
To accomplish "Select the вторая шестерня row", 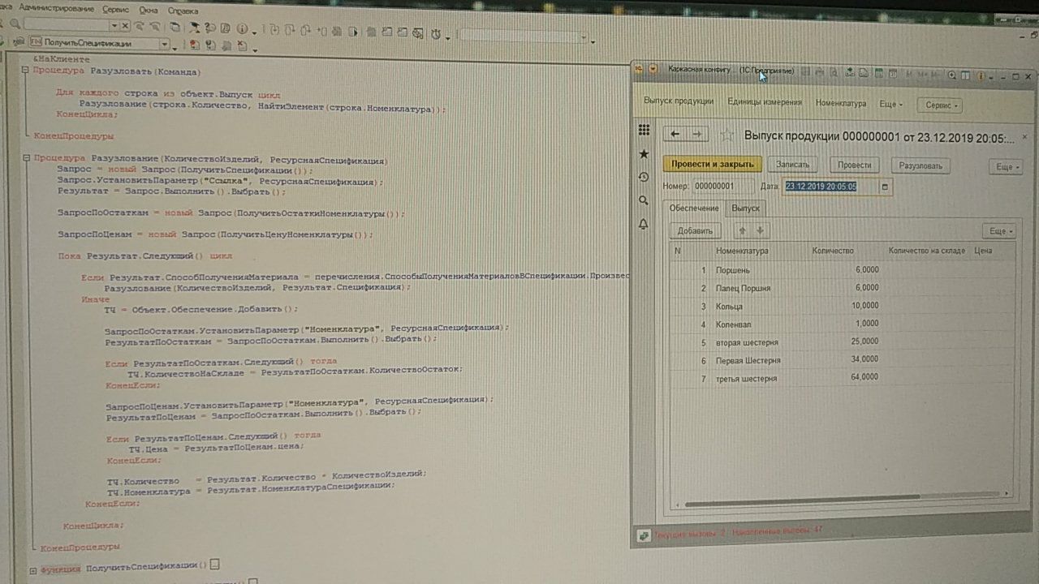I will point(842,341).
